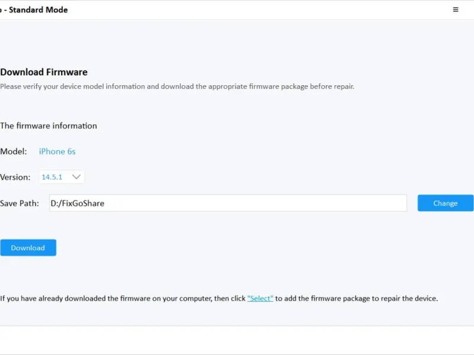Click the "Model:" label
The height and width of the screenshot is (355, 474).
(x=14, y=151)
